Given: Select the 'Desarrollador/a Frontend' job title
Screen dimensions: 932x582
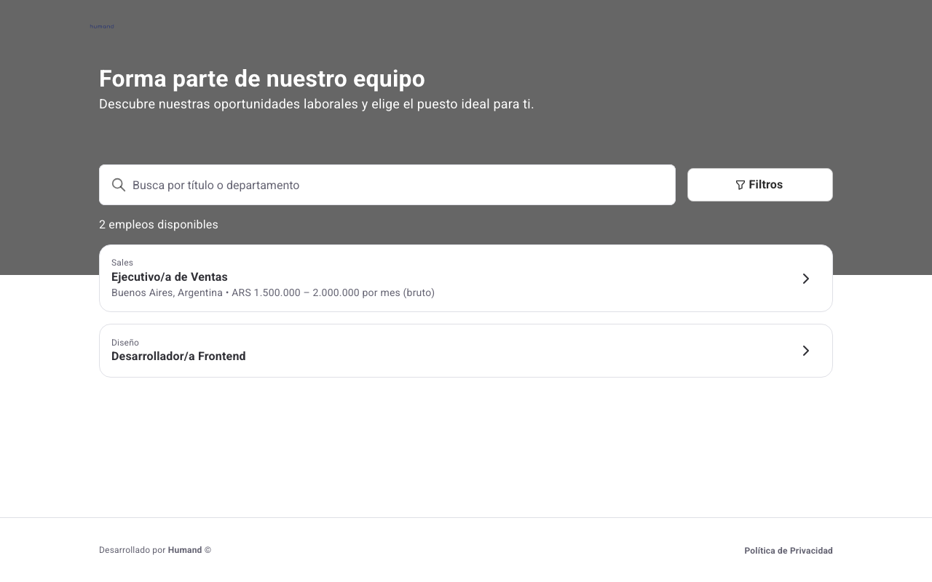Looking at the screenshot, I should pyautogui.click(x=178, y=356).
